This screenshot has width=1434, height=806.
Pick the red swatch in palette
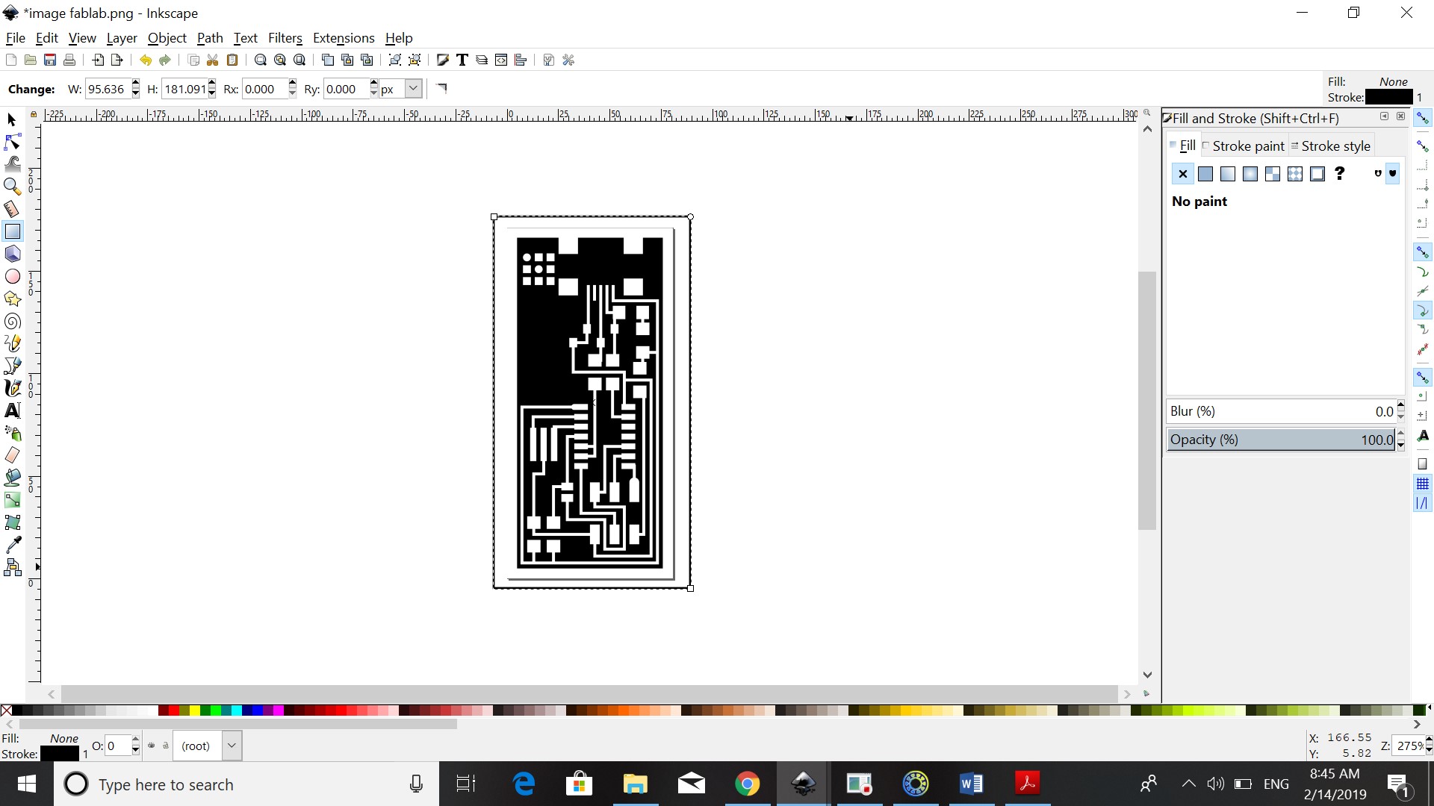click(x=173, y=710)
